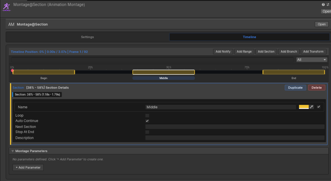Click the eyedropper next to Name color
Viewport: 331px width, 181px height.
(x=312, y=107)
